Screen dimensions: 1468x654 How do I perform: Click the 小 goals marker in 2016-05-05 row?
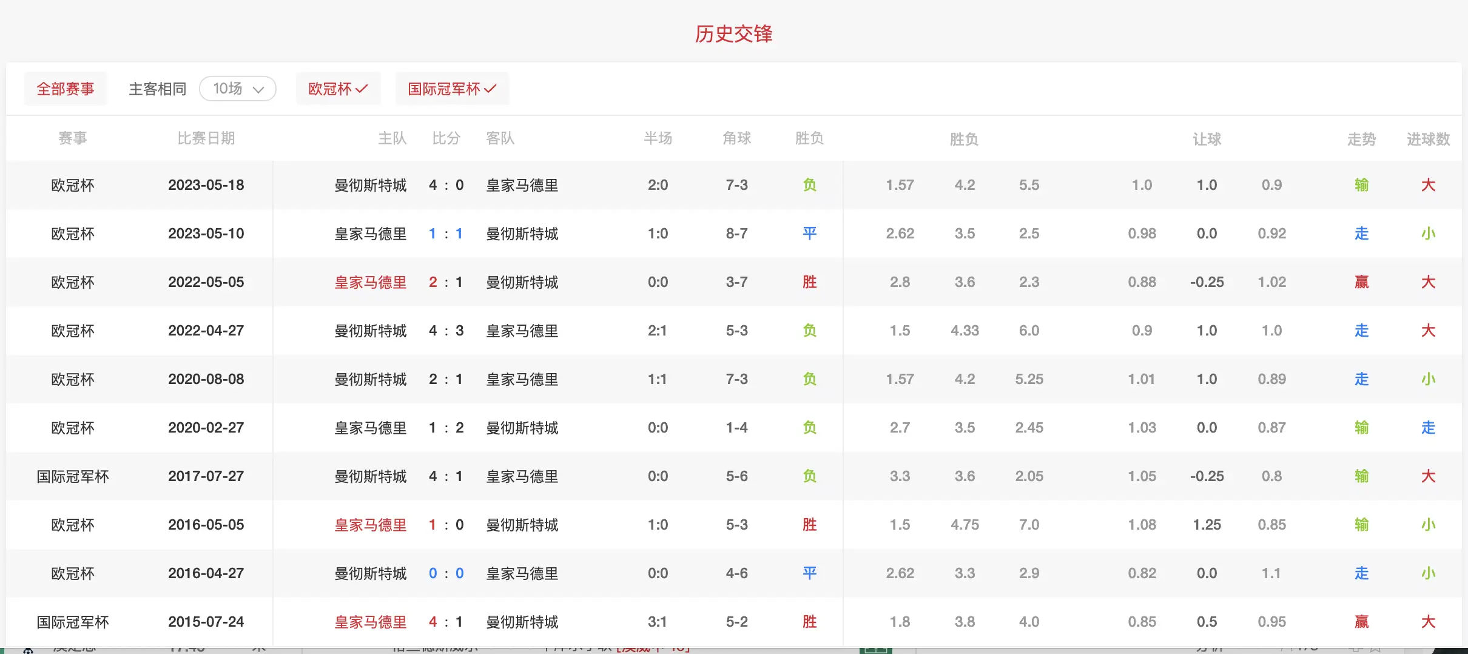pyautogui.click(x=1429, y=525)
